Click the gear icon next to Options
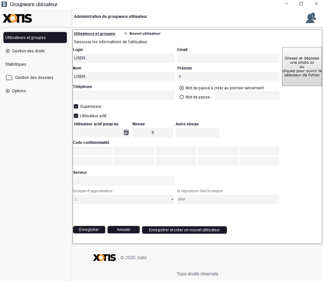The width and height of the screenshot is (323, 281). (8, 91)
